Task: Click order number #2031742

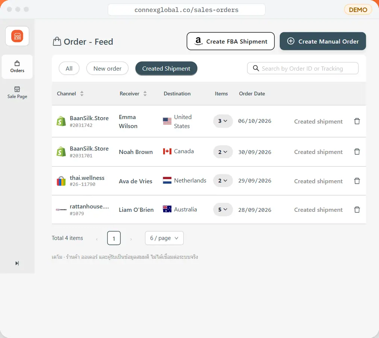Action: [81, 125]
